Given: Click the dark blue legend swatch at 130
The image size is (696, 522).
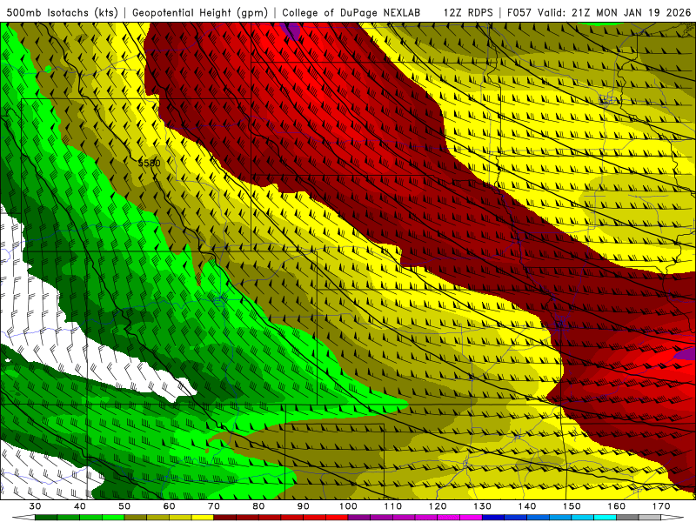Looking at the screenshot, I should pos(493,517).
